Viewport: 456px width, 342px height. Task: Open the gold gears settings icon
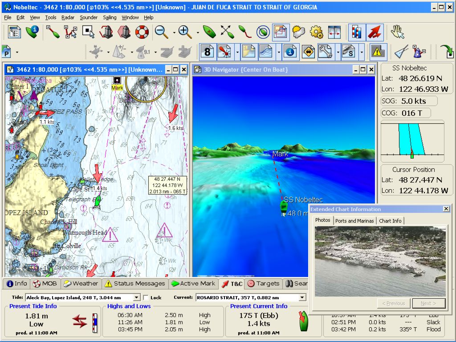pyautogui.click(x=317, y=32)
